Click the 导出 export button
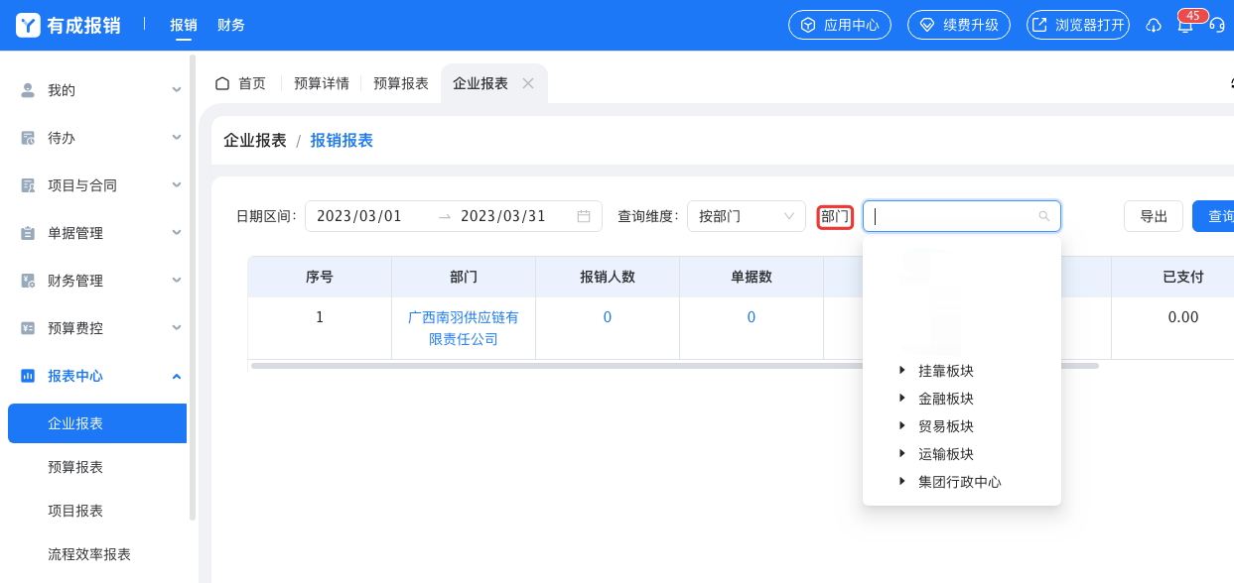The width and height of the screenshot is (1234, 583). (1153, 216)
